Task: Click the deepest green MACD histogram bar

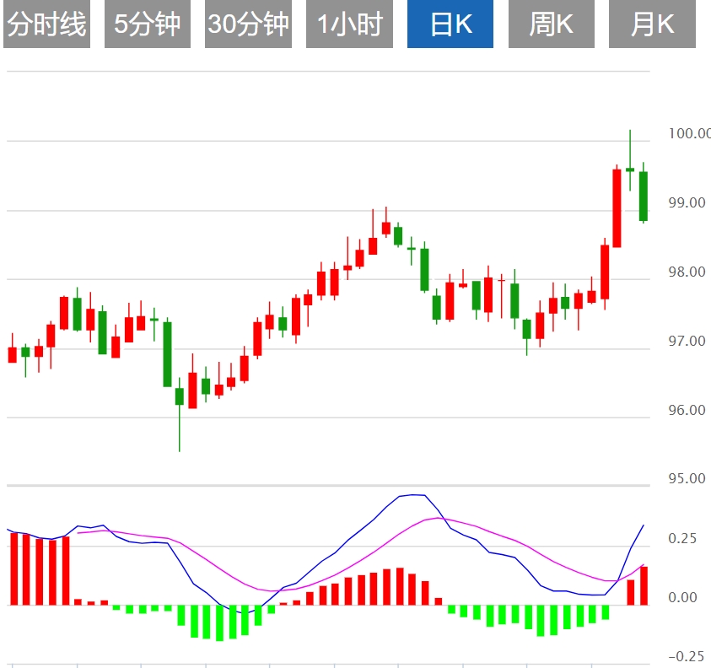Action: (x=220, y=622)
